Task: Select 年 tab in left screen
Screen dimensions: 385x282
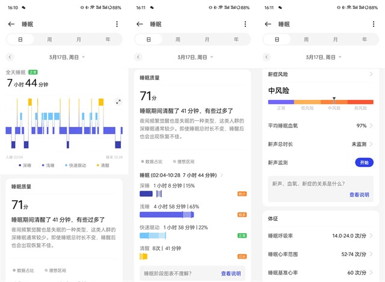Action: (108, 40)
